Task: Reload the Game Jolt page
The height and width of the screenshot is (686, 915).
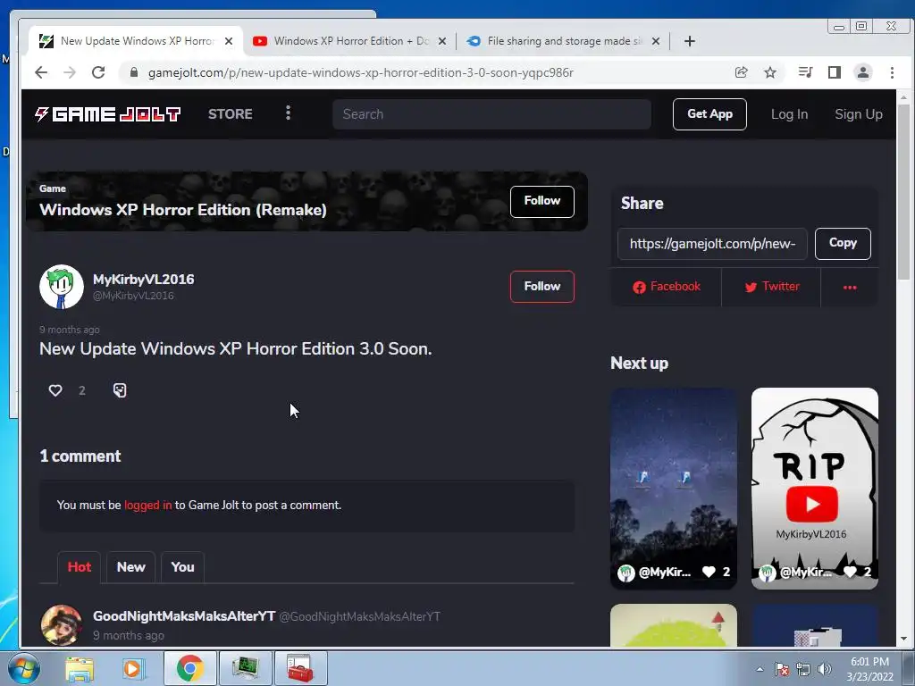Action: click(98, 72)
